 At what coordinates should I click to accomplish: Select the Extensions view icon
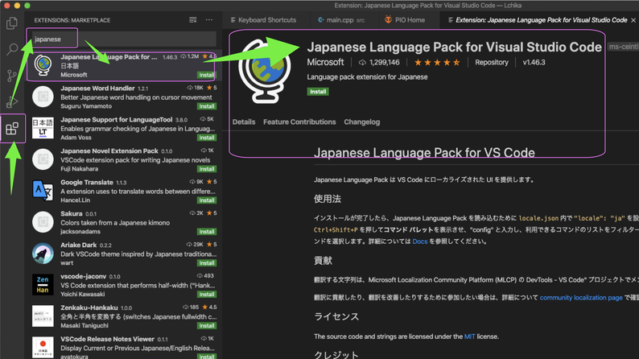pyautogui.click(x=12, y=129)
